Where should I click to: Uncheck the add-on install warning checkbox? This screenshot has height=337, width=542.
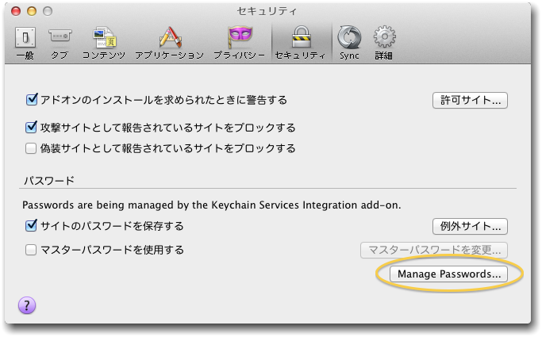(x=32, y=100)
